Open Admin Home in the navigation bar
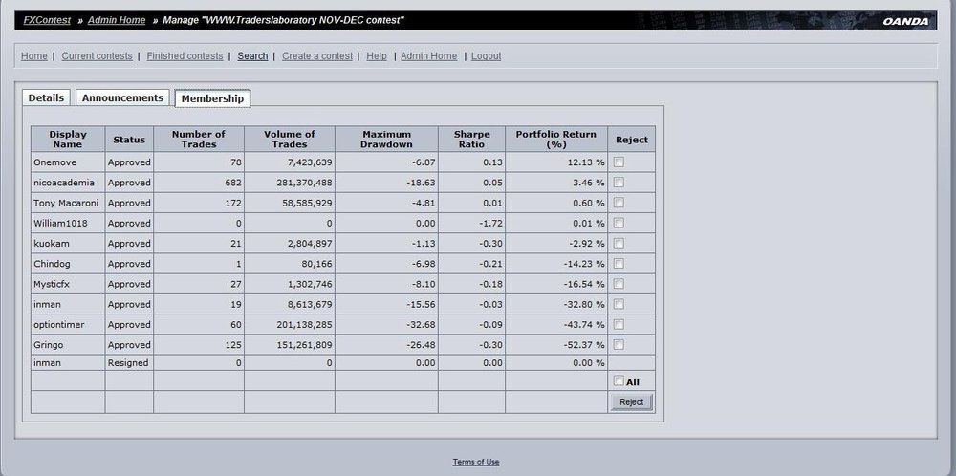This screenshot has height=476, width=956. click(428, 56)
